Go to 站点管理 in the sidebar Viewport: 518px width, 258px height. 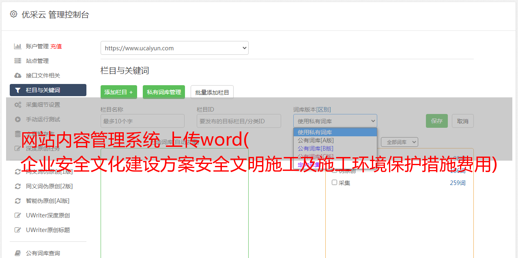pyautogui.click(x=37, y=61)
